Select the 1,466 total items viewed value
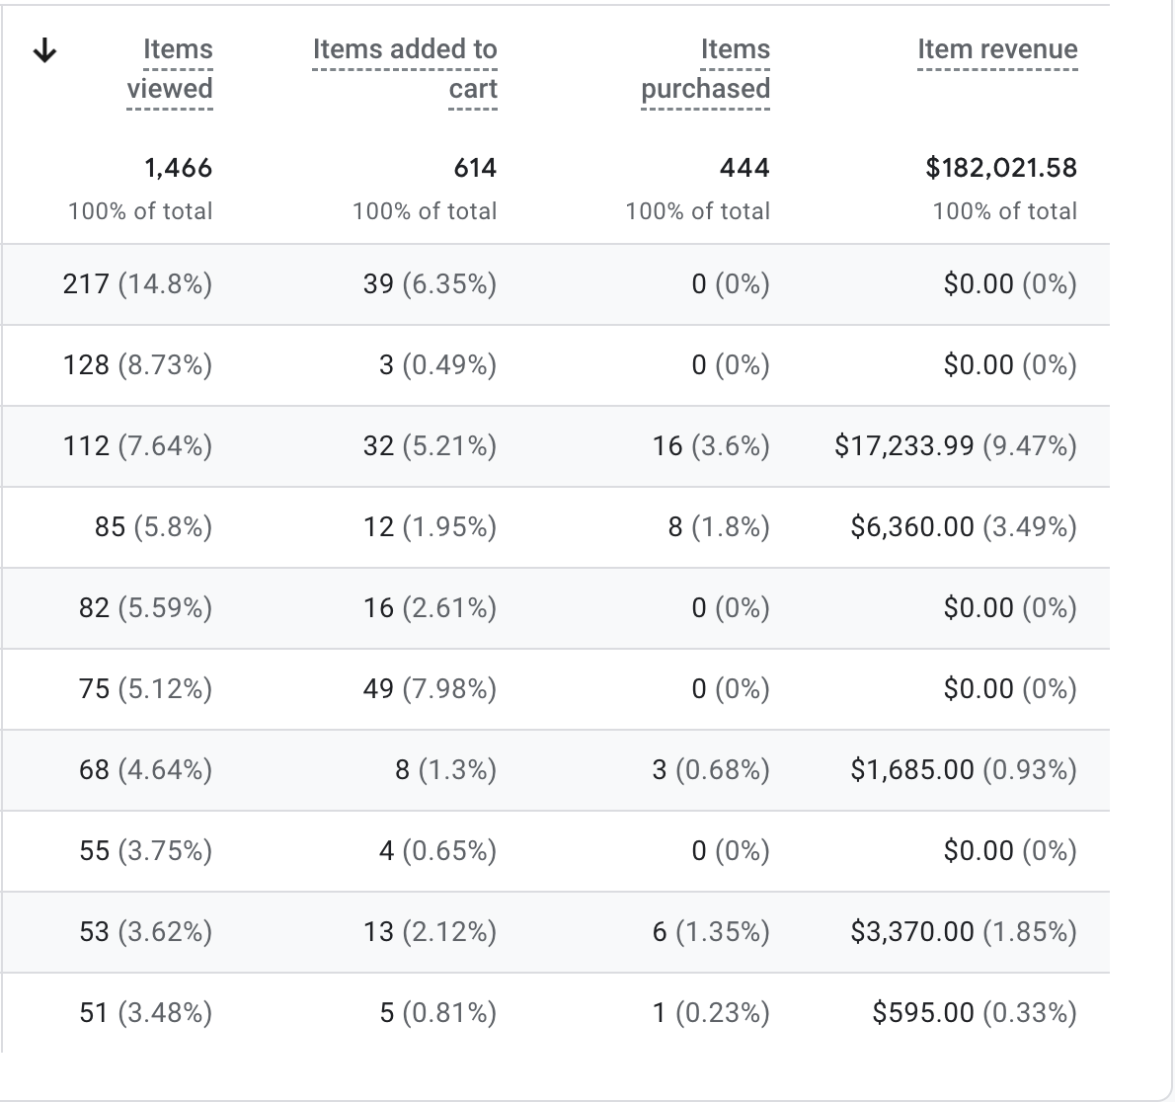 tap(178, 168)
